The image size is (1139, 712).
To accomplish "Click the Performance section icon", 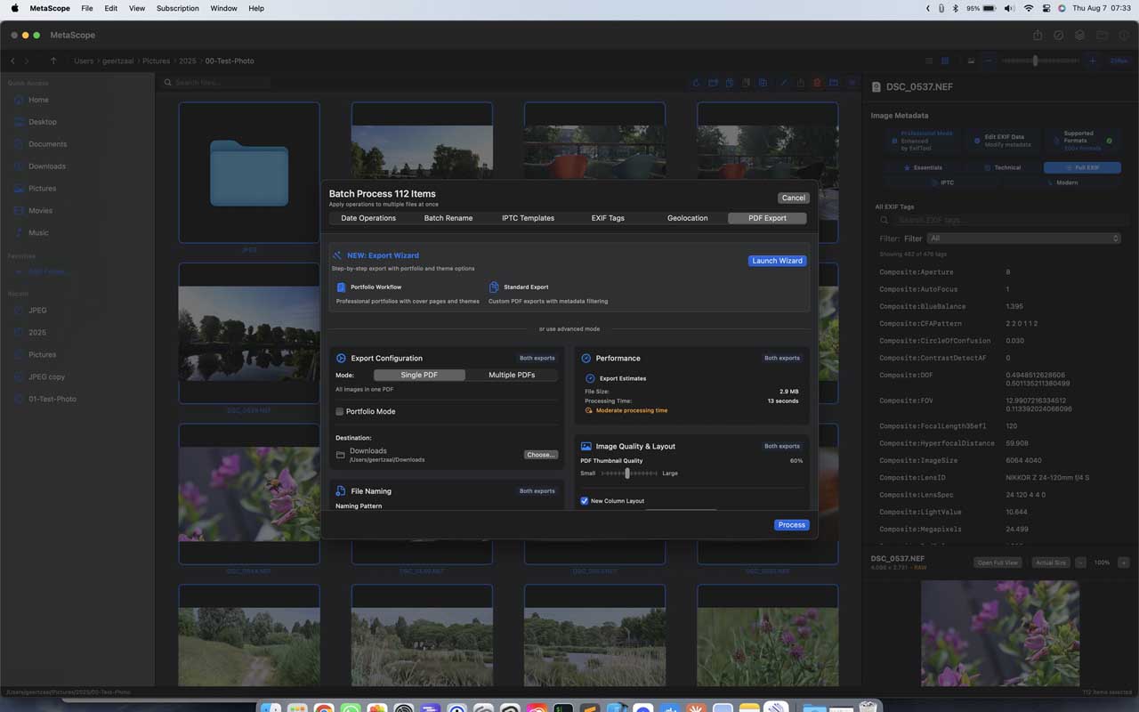I will (586, 358).
